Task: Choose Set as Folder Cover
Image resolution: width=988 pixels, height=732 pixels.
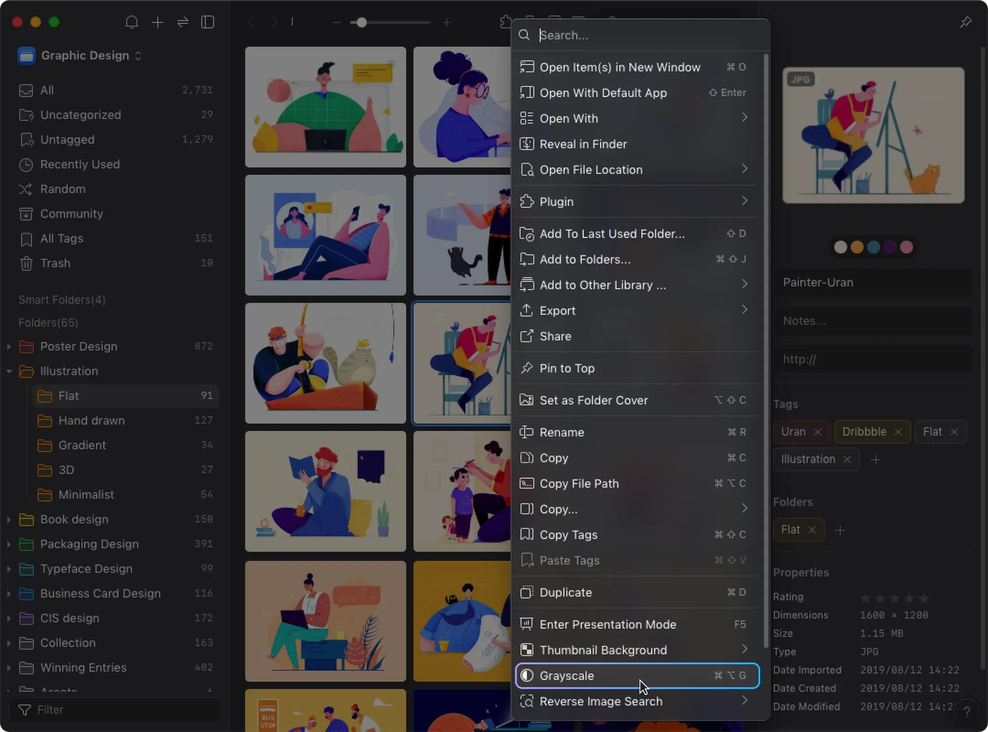Action: pyautogui.click(x=637, y=400)
